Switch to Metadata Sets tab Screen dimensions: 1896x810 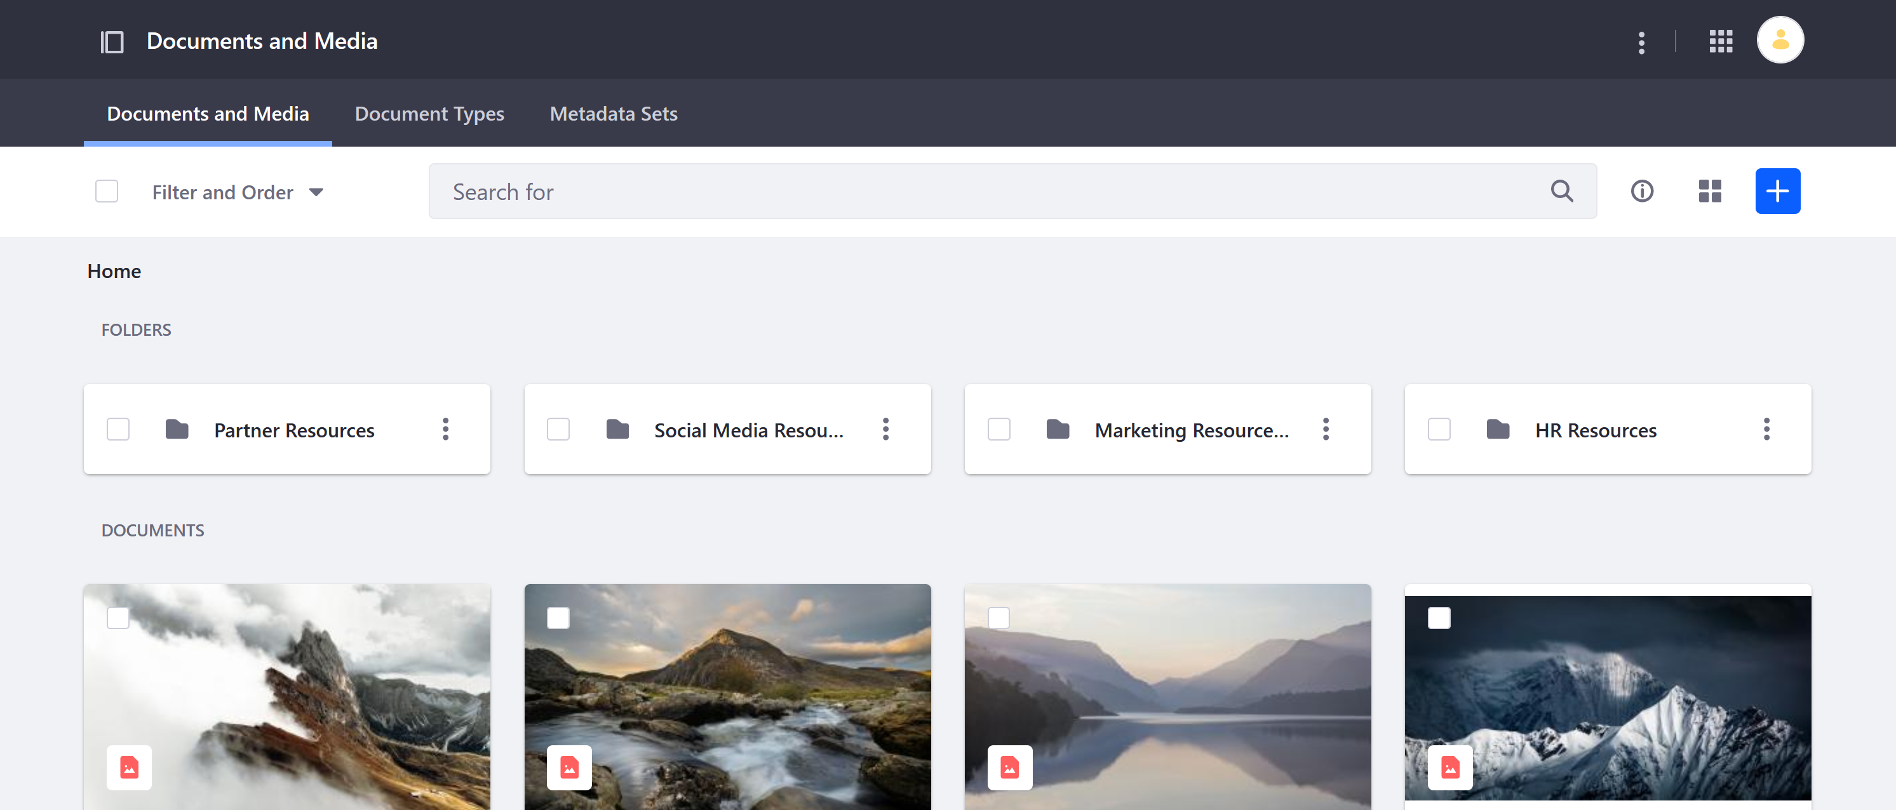point(613,112)
